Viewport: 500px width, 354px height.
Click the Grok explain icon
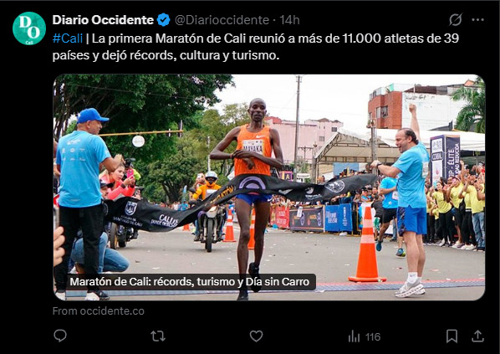point(456,20)
